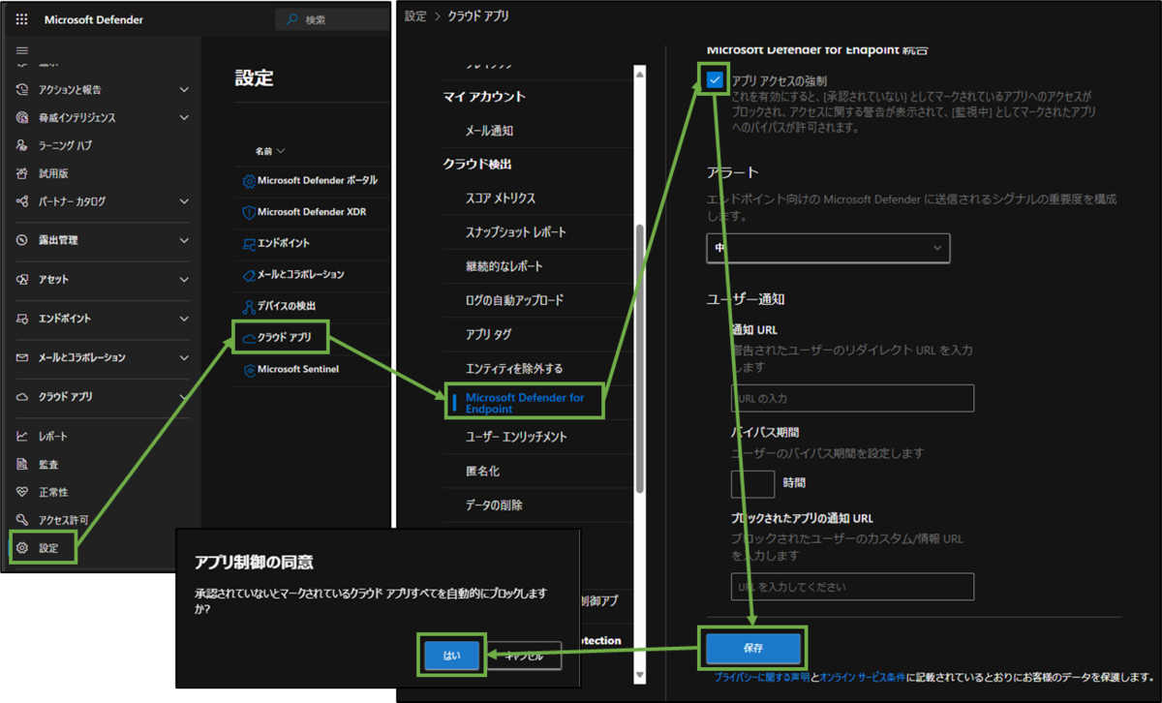Image resolution: width=1162 pixels, height=703 pixels.
Task: Click the 保存 button
Action: [x=753, y=648]
